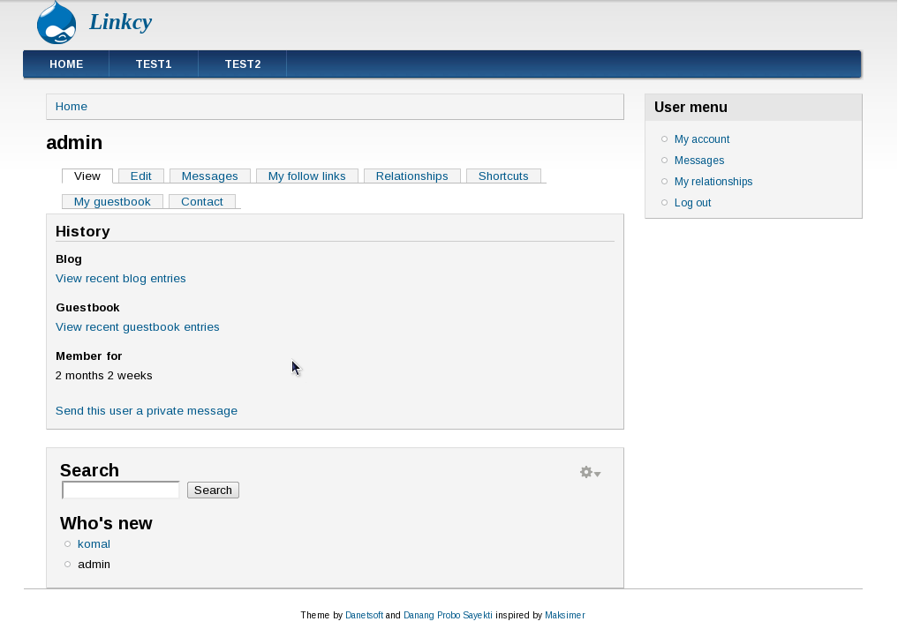898x629 pixels.
Task: Log out via User menu
Action: [x=692, y=203]
